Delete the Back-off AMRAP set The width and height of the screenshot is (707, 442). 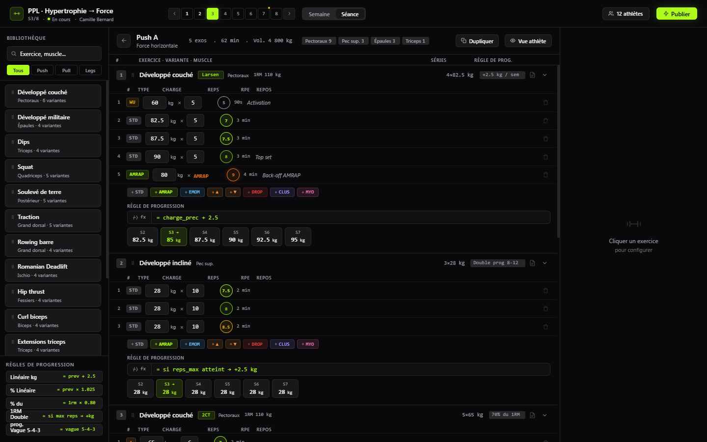tap(545, 175)
